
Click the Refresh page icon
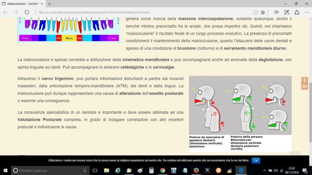coord(27,12)
